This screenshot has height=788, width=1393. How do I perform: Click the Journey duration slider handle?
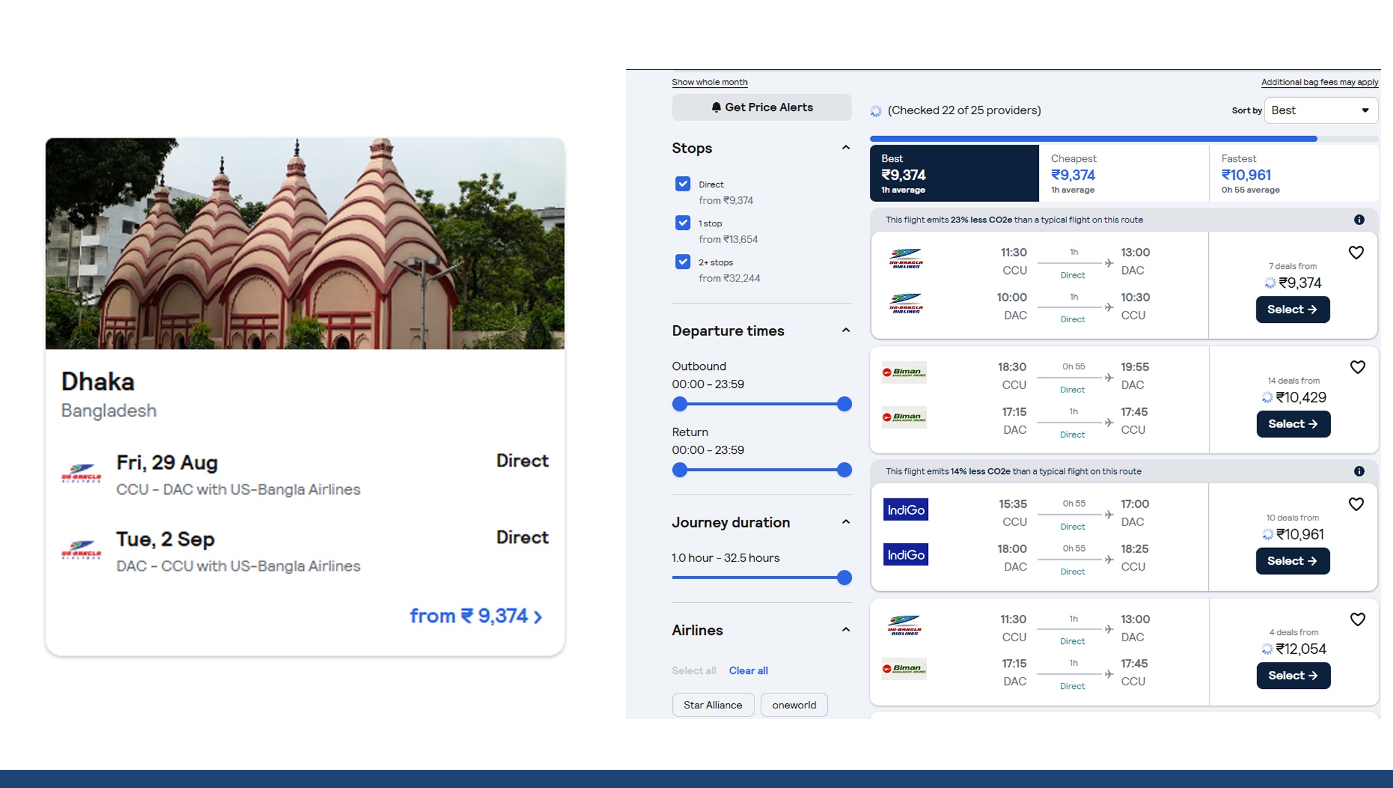click(x=844, y=577)
